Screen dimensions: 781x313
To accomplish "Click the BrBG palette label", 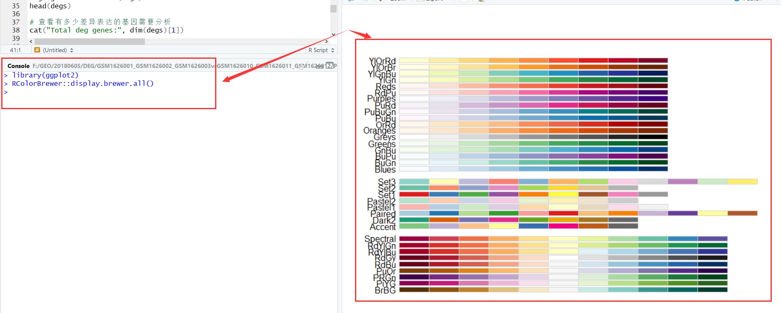I will coord(385,290).
